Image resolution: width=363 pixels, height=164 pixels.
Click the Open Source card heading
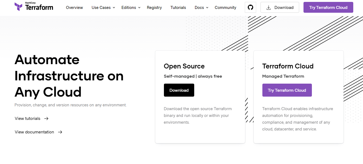[x=184, y=66]
